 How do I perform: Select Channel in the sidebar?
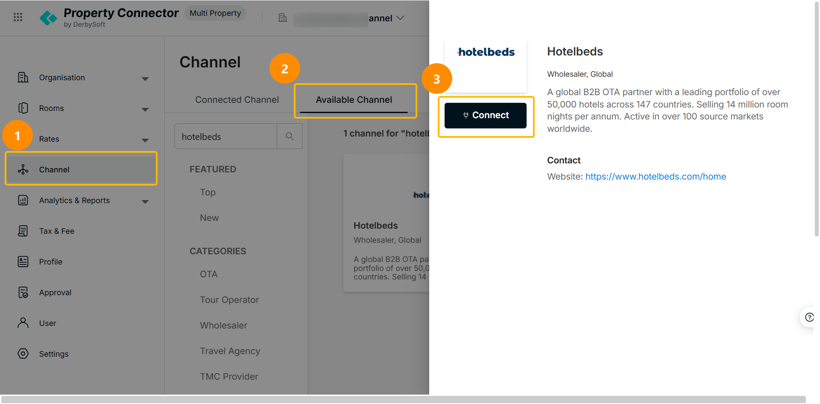tap(81, 169)
